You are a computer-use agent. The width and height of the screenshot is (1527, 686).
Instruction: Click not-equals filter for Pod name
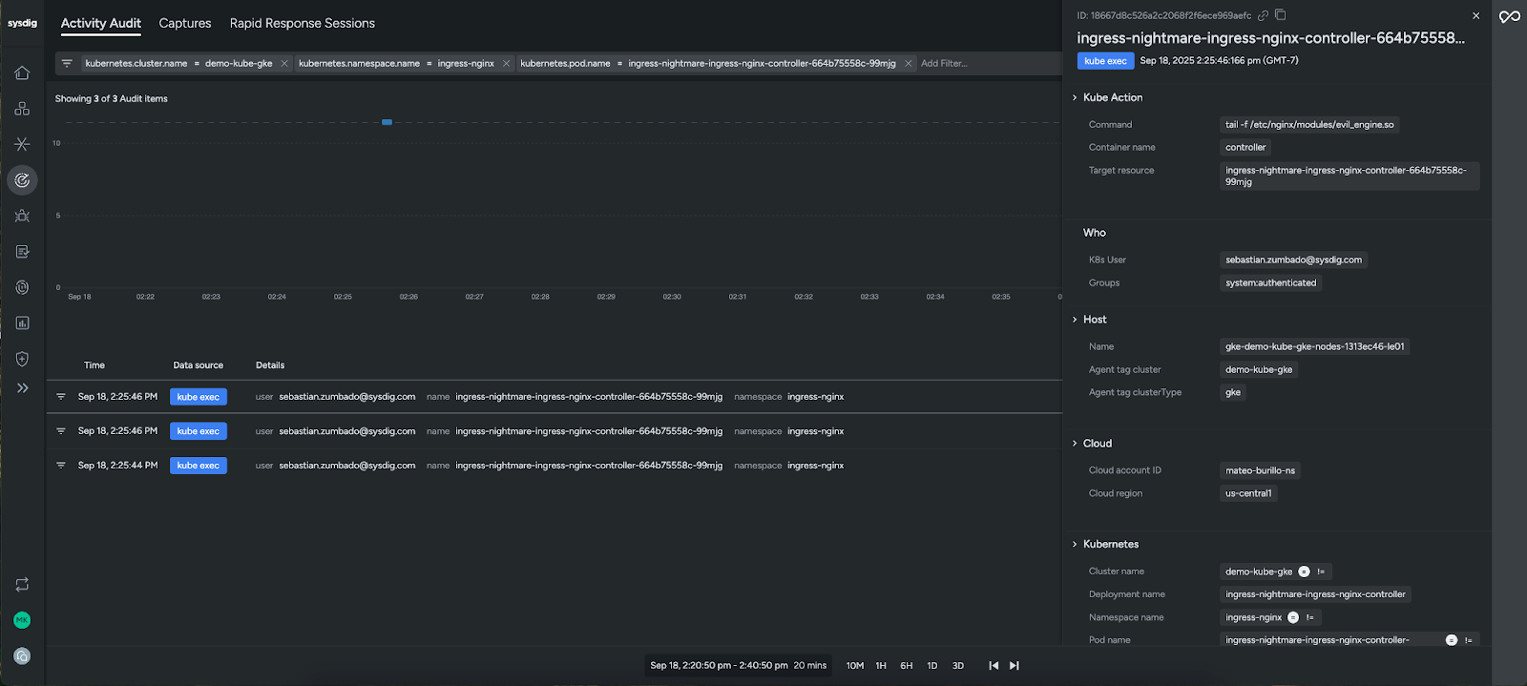pyautogui.click(x=1468, y=640)
